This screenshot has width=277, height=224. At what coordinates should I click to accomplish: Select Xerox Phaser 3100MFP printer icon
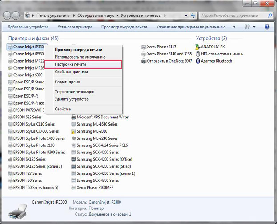click(x=74, y=188)
